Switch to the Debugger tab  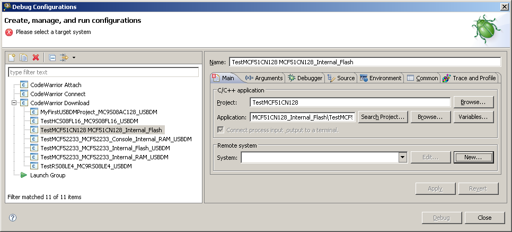tap(305, 78)
